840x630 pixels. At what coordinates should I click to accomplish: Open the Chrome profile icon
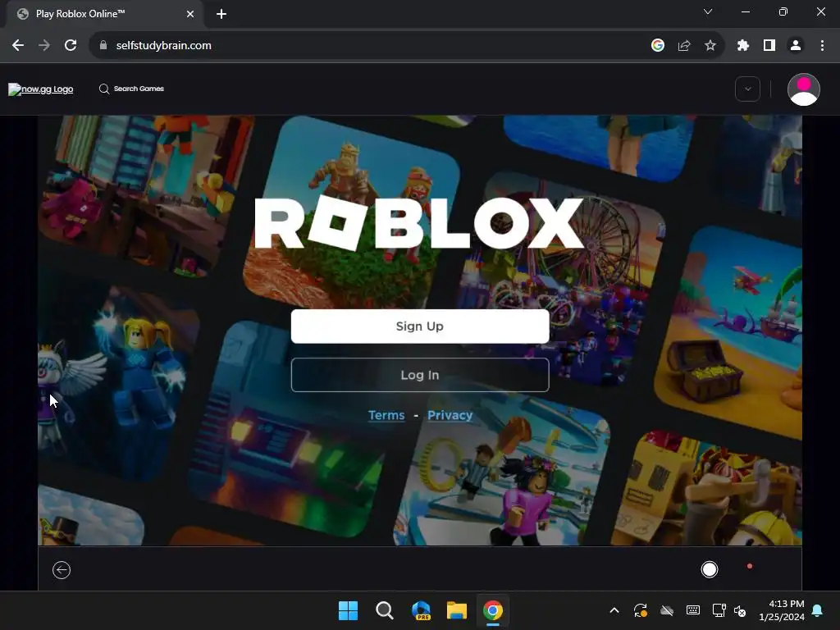(796, 46)
